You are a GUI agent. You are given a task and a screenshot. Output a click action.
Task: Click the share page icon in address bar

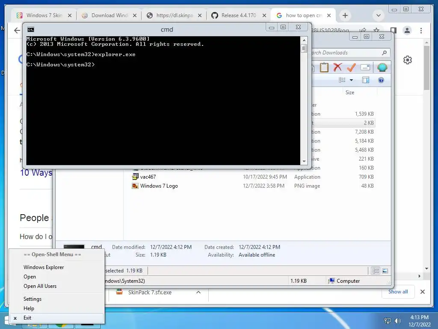[x=363, y=30]
